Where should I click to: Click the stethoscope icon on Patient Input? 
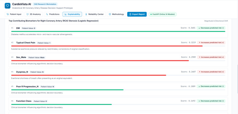(8, 14)
